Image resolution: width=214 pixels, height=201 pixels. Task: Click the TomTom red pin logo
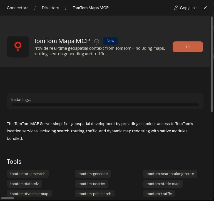[x=18, y=47]
